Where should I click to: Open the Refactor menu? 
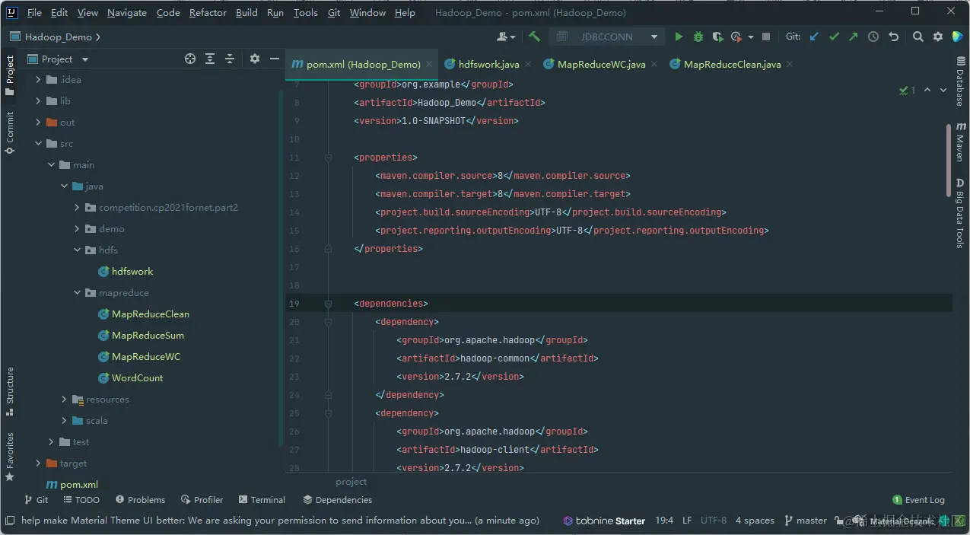pos(208,12)
